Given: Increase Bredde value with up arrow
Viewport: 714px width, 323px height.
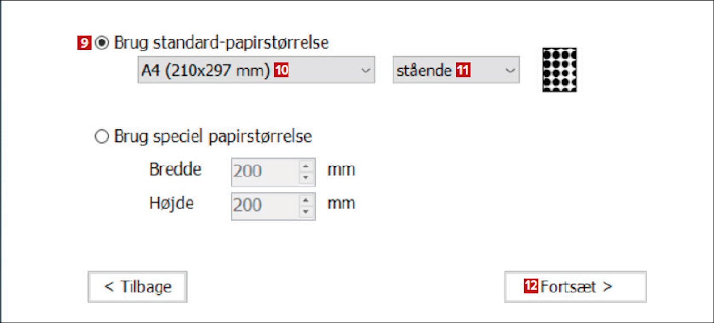Looking at the screenshot, I should pyautogui.click(x=306, y=166).
